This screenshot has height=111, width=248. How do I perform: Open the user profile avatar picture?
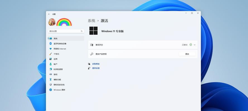[52, 22]
